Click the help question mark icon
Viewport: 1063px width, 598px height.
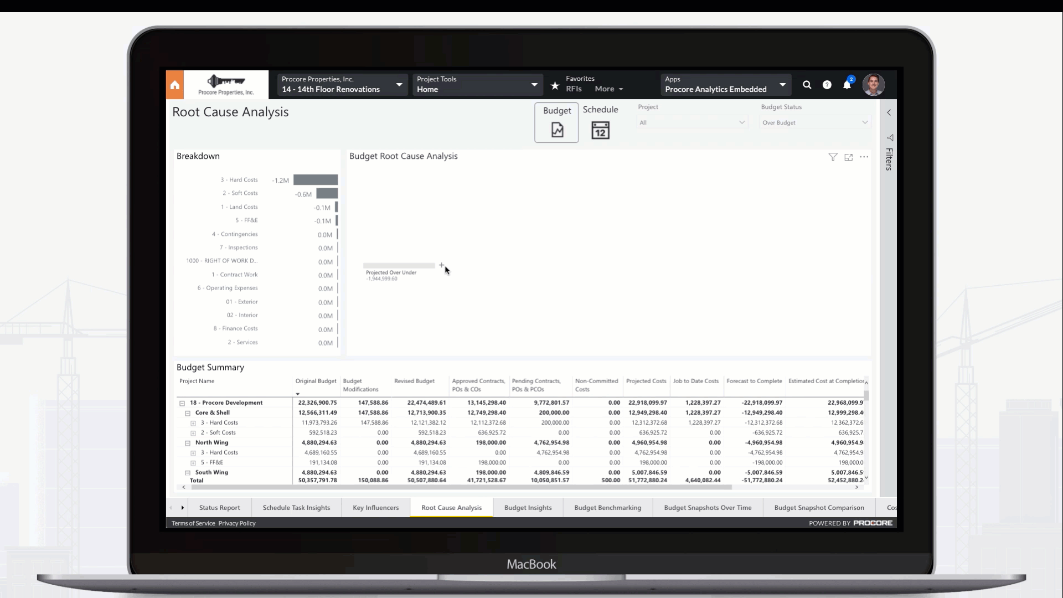[827, 85]
